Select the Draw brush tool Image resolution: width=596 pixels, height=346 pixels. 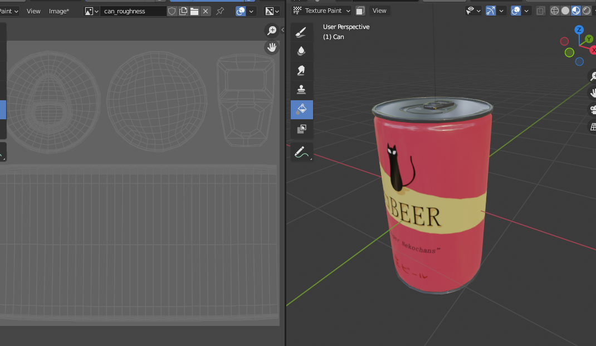pos(301,32)
